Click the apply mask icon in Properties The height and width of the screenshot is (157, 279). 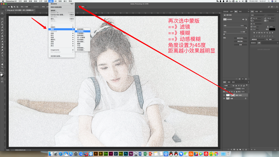coord(239,79)
